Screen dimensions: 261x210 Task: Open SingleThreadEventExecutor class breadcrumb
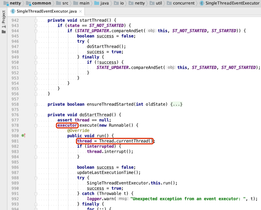pyautogui.click(x=230, y=3)
